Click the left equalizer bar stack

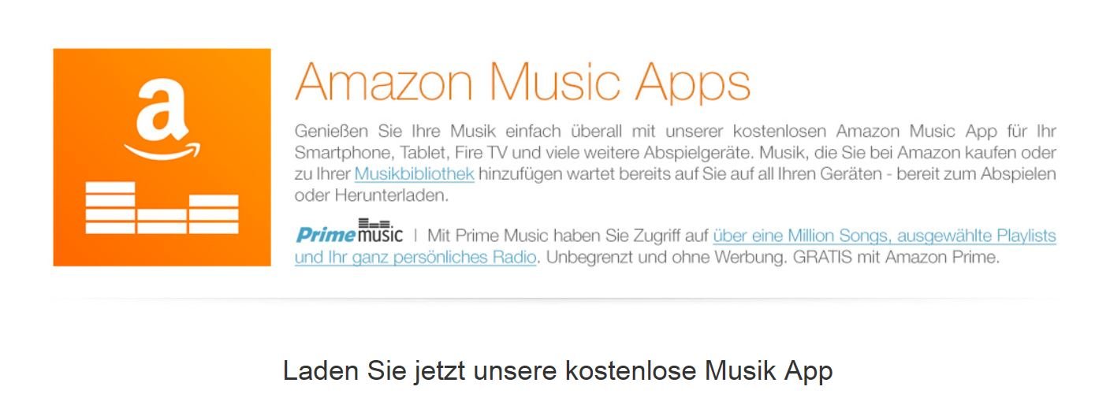point(110,208)
